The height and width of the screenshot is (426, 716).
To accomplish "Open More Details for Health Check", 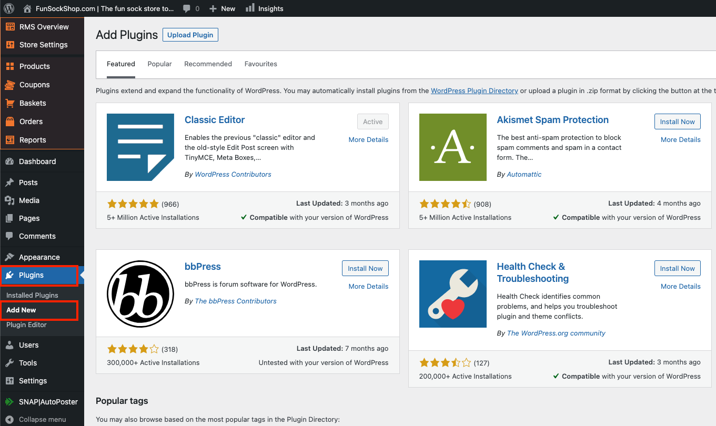I will tap(681, 287).
